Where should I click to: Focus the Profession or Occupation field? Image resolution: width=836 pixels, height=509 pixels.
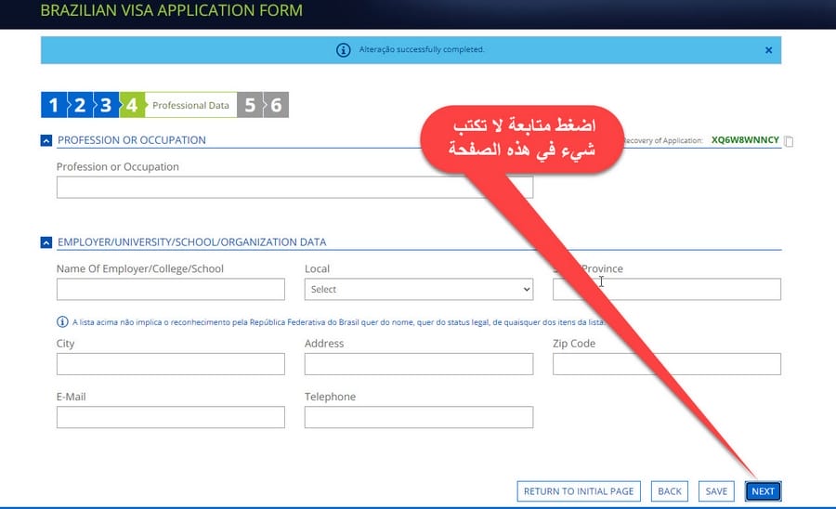(x=294, y=188)
